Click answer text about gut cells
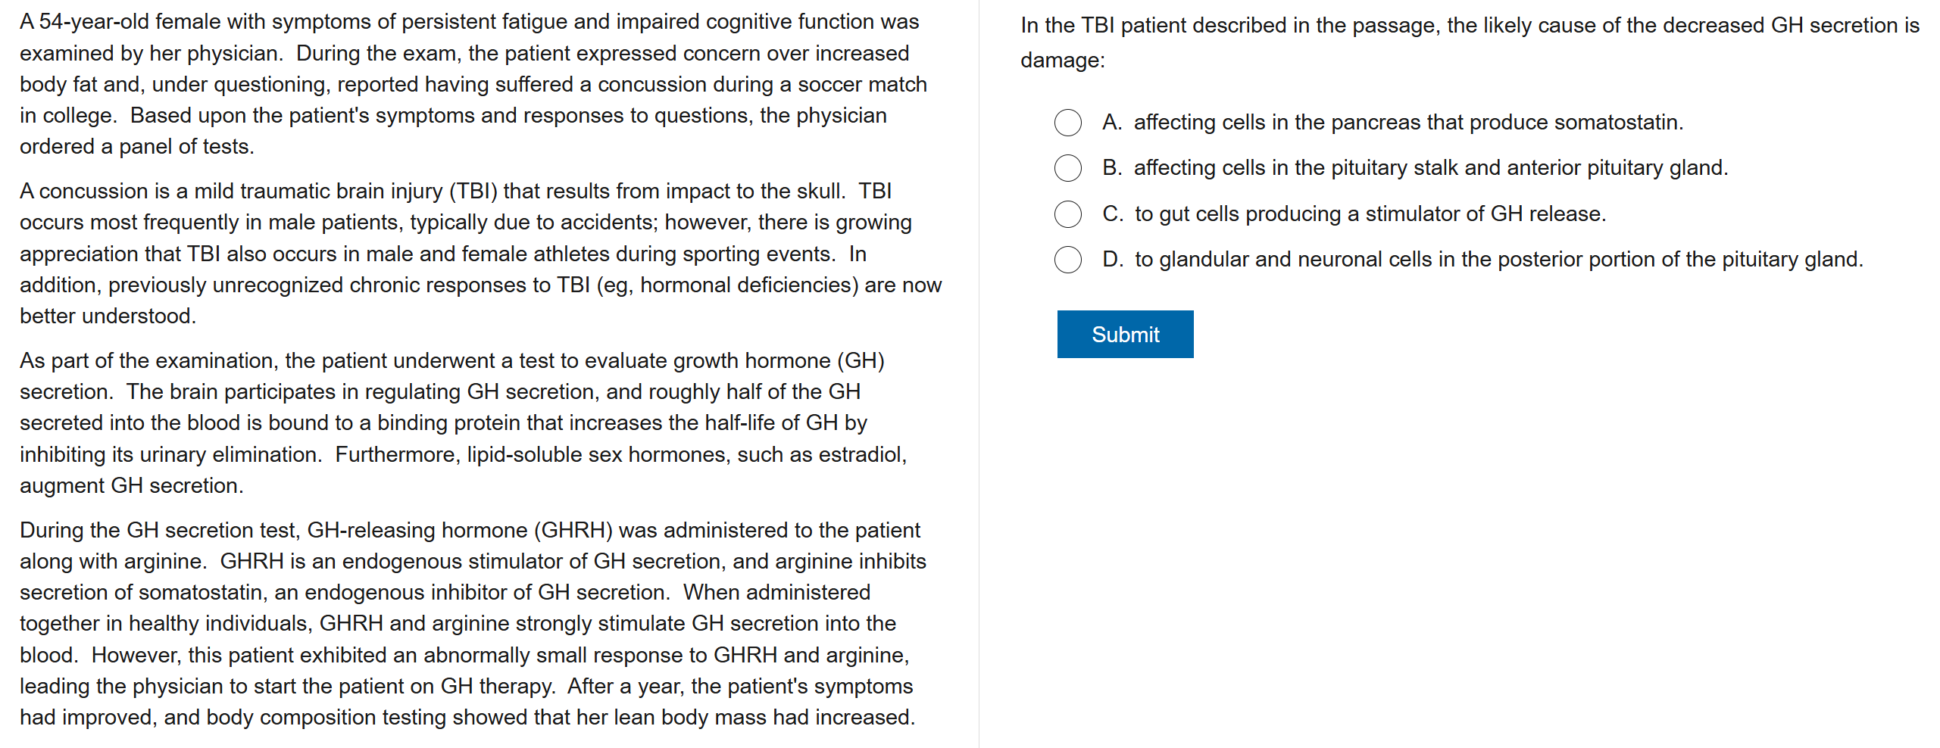The width and height of the screenshot is (1940, 748). pos(1370,214)
